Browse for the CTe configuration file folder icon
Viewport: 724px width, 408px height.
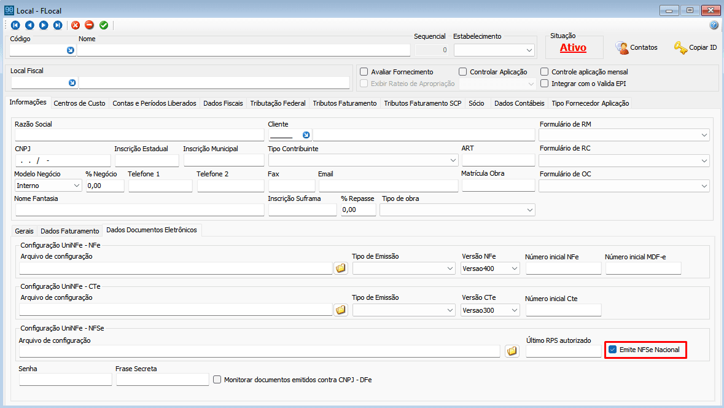coord(341,310)
